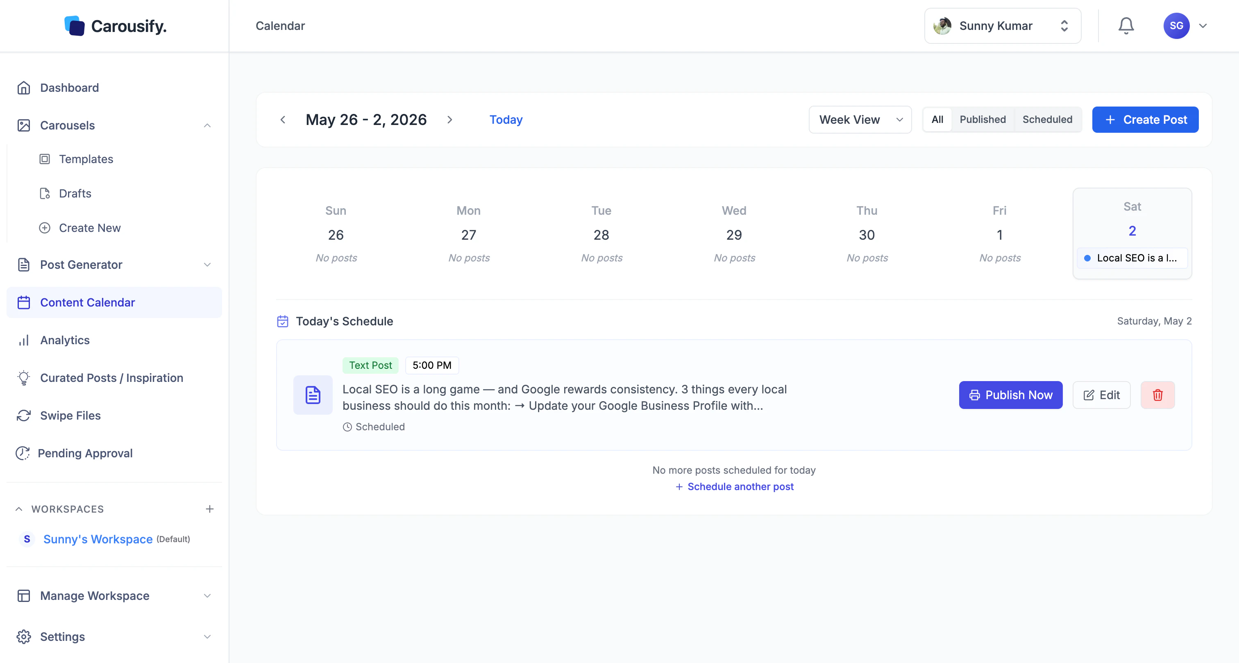Click the Curated Posts lightbulb icon
Image resolution: width=1239 pixels, height=663 pixels.
click(24, 378)
